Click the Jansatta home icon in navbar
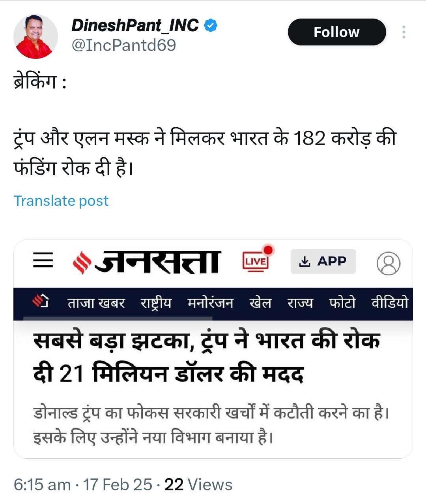 41,302
